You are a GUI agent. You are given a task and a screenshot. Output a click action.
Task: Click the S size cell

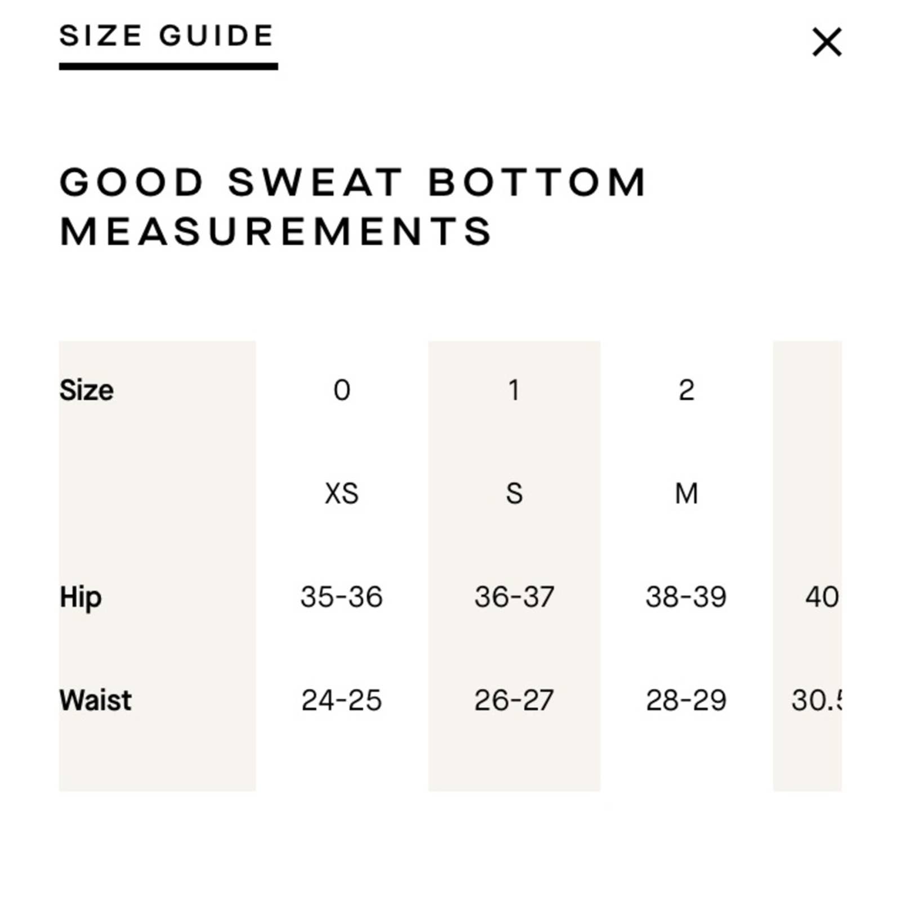514,493
